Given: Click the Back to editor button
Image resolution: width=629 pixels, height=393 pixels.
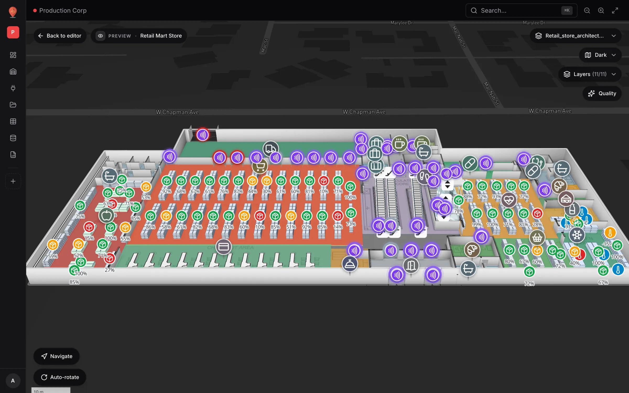Looking at the screenshot, I should [60, 36].
